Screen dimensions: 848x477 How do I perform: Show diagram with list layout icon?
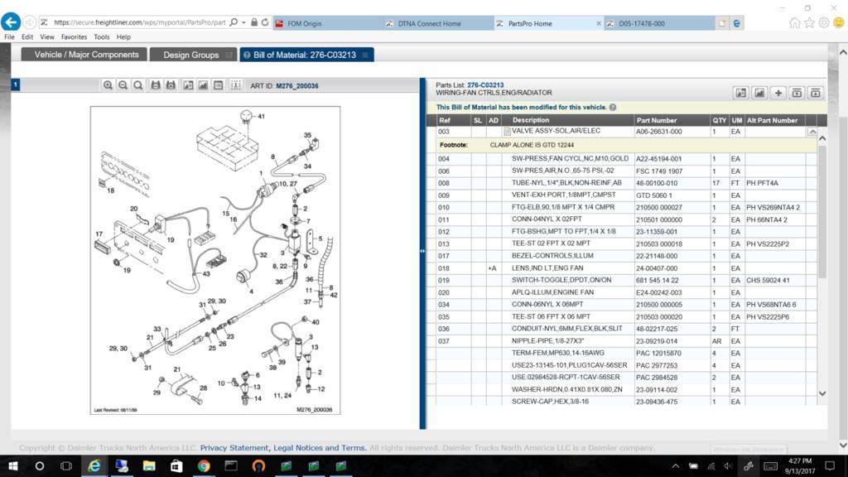pyautogui.click(x=188, y=85)
